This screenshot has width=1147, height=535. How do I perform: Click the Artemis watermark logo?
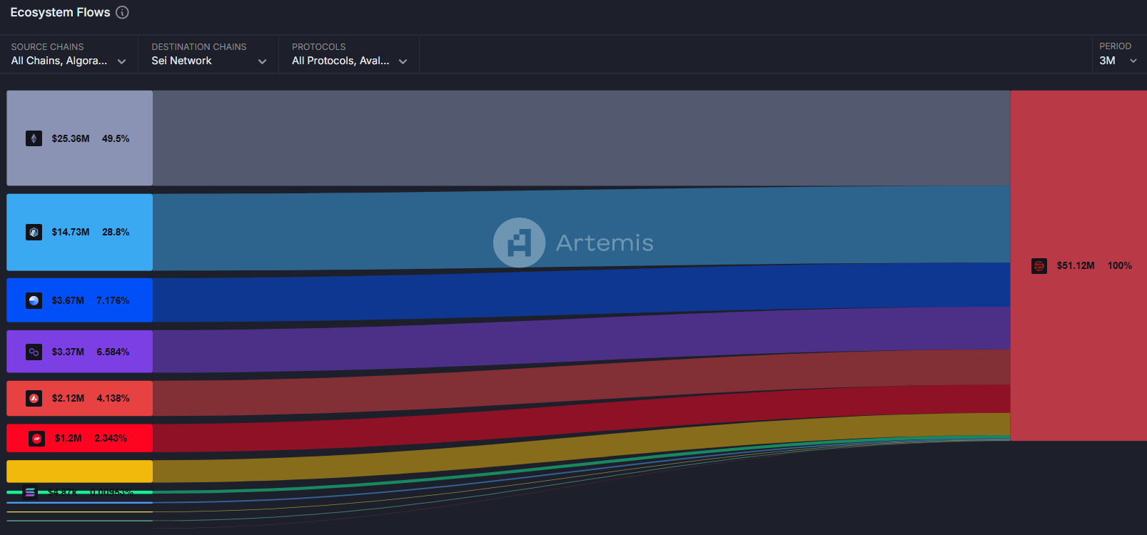pyautogui.click(x=519, y=243)
